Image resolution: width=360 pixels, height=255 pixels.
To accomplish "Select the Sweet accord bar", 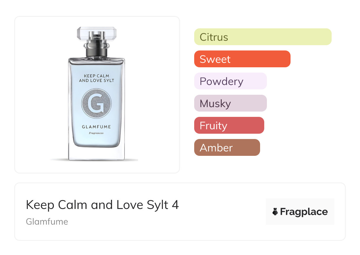I will point(242,59).
